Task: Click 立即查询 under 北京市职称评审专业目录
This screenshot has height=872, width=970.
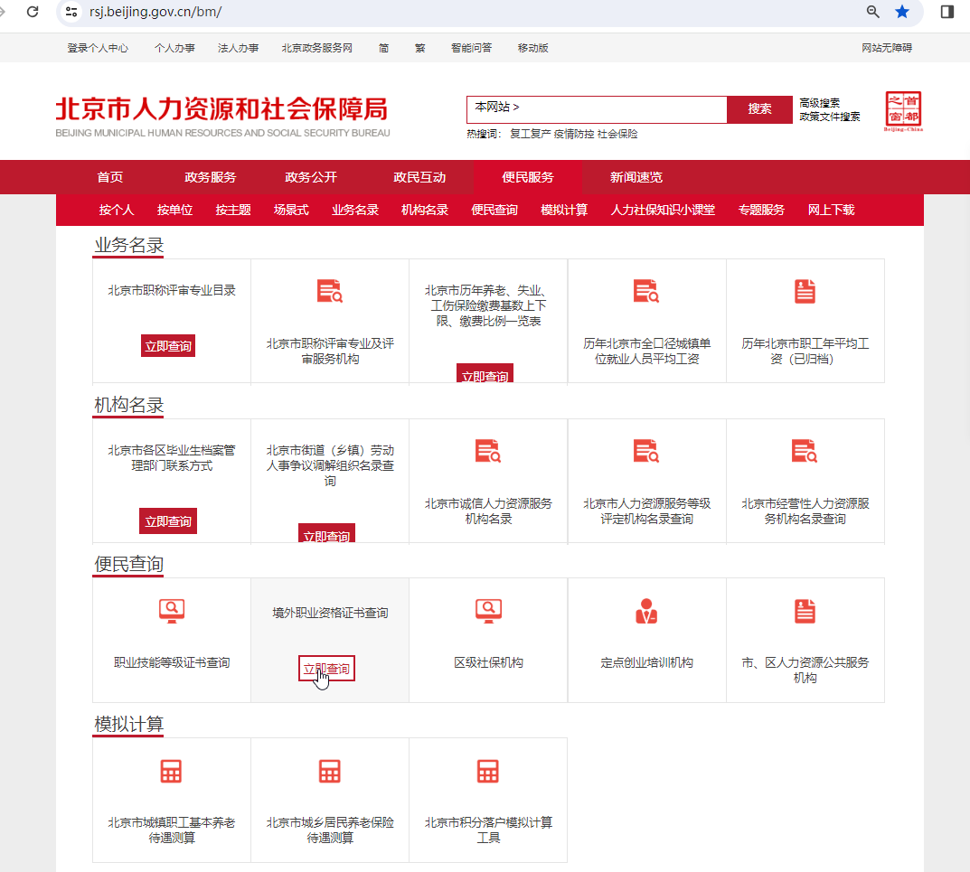Action: tap(168, 346)
